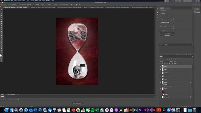This screenshot has width=201, height=113.
Task: Select the Lasso tool
Action: 1,13
